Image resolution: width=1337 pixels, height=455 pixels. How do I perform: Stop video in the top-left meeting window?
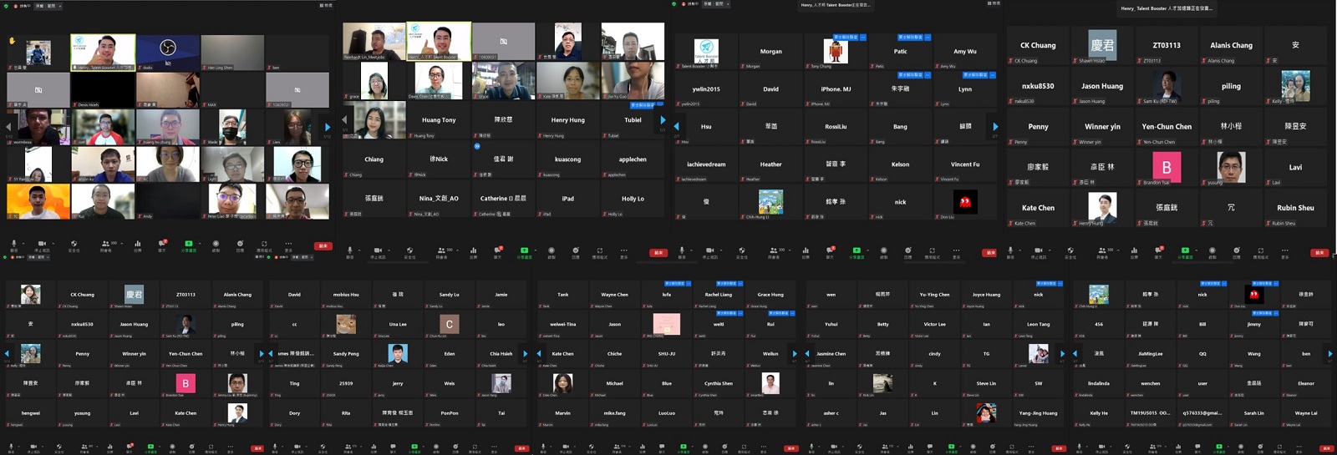pos(41,244)
